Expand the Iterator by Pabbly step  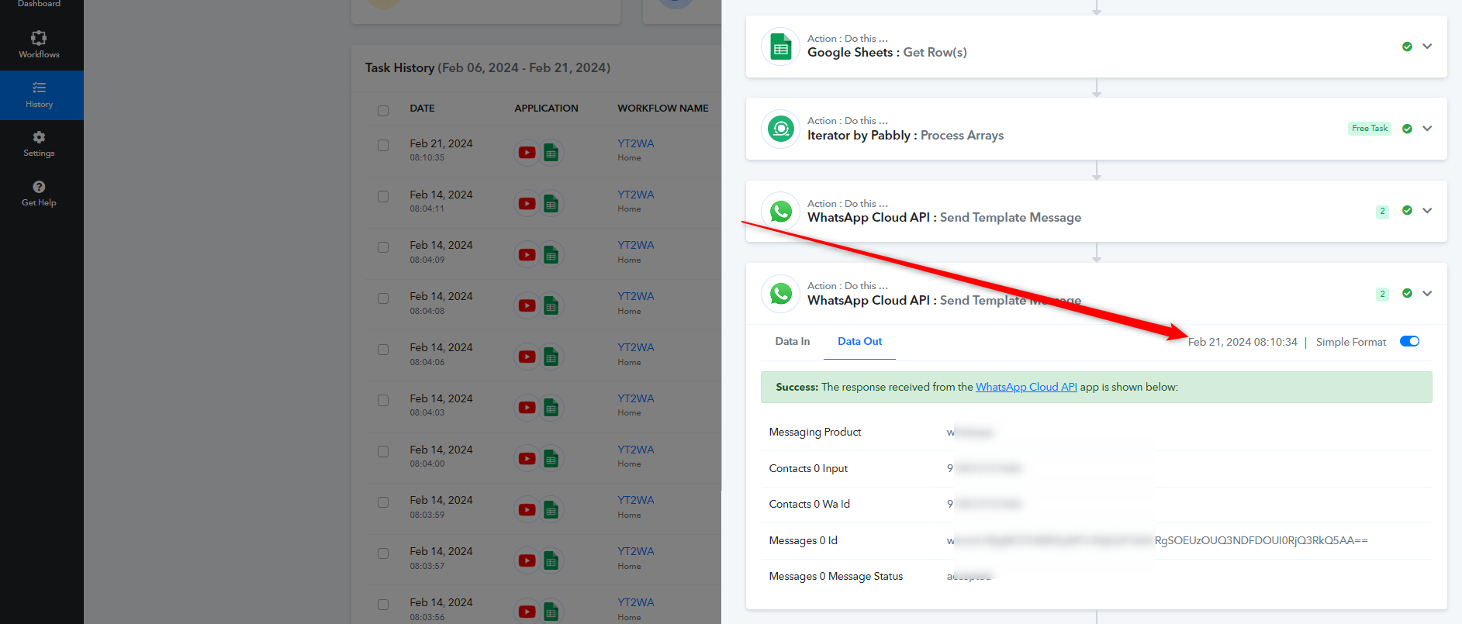pyautogui.click(x=1427, y=129)
